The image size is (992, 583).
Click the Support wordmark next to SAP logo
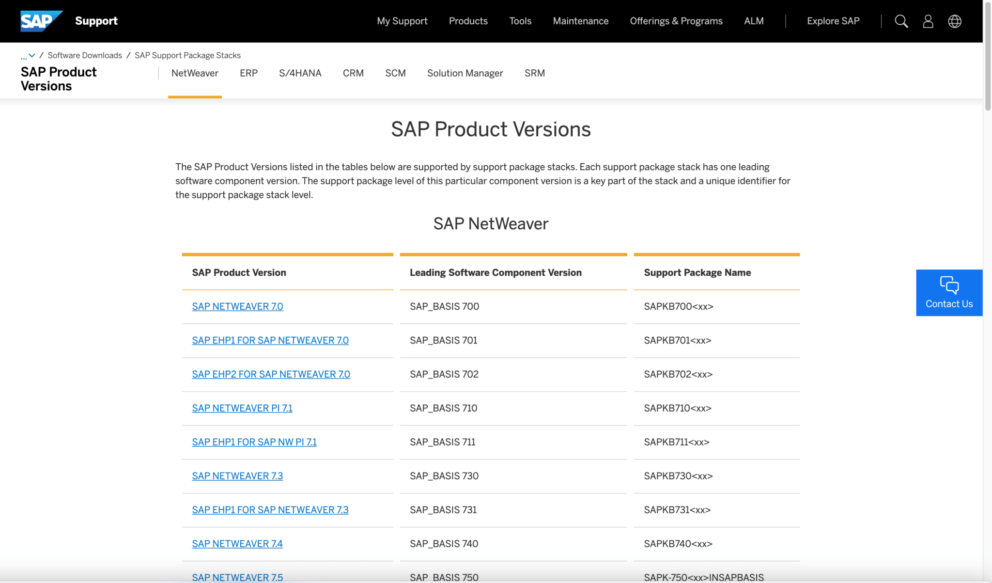click(x=96, y=21)
